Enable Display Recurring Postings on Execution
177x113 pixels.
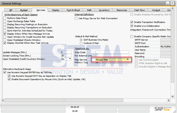pyautogui.click(x=5, y=24)
